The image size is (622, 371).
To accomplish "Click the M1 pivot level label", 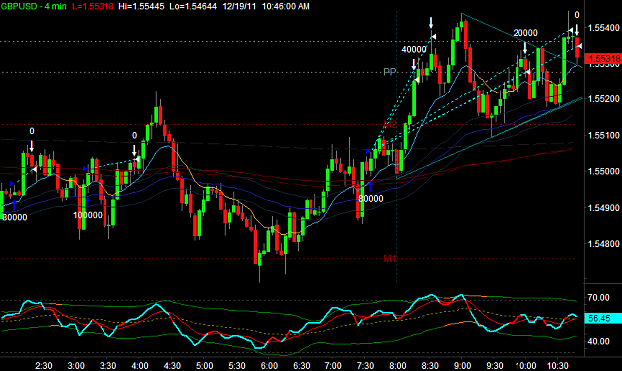I will (x=390, y=259).
